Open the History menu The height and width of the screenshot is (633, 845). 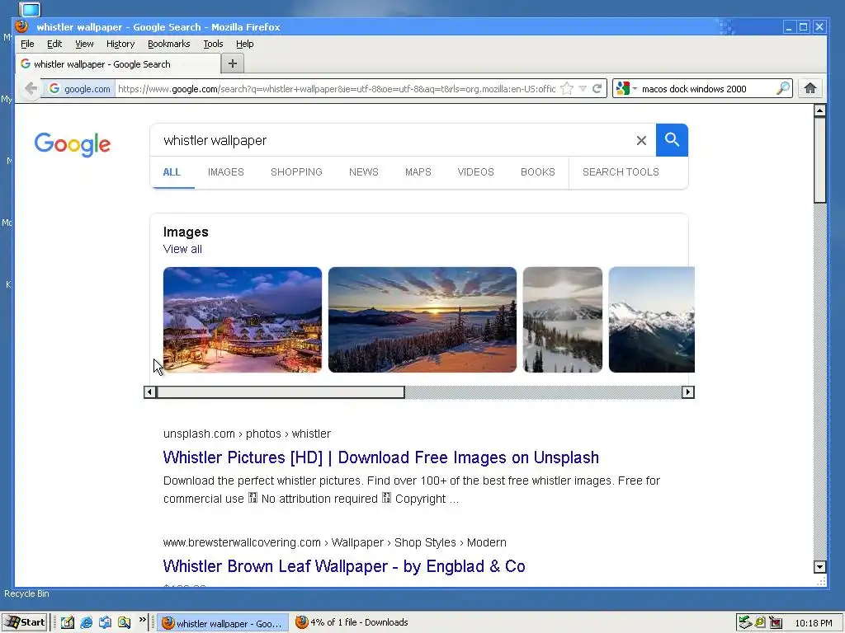[x=120, y=44]
